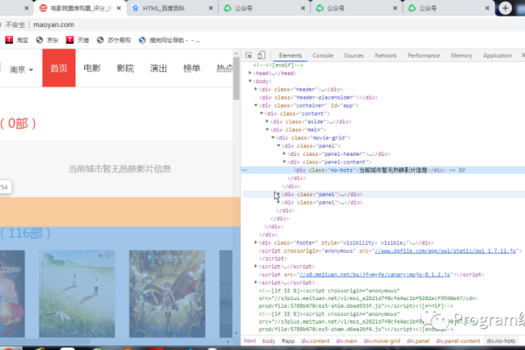The height and width of the screenshot is (350, 525).
Task: Open the 天猫 bookmark
Action: [78, 40]
